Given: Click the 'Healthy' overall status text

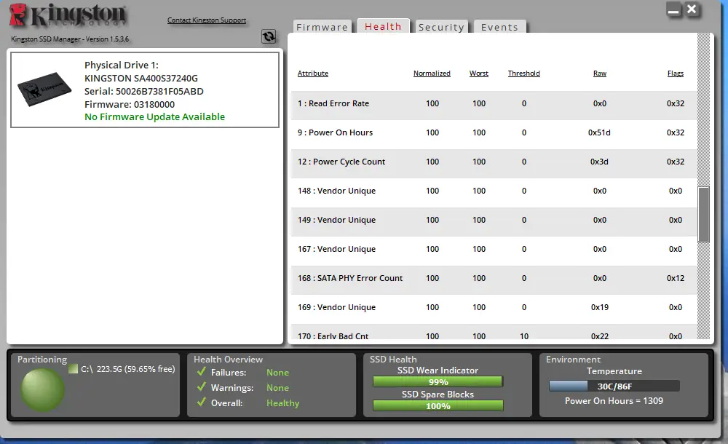Looking at the screenshot, I should pyautogui.click(x=282, y=403).
